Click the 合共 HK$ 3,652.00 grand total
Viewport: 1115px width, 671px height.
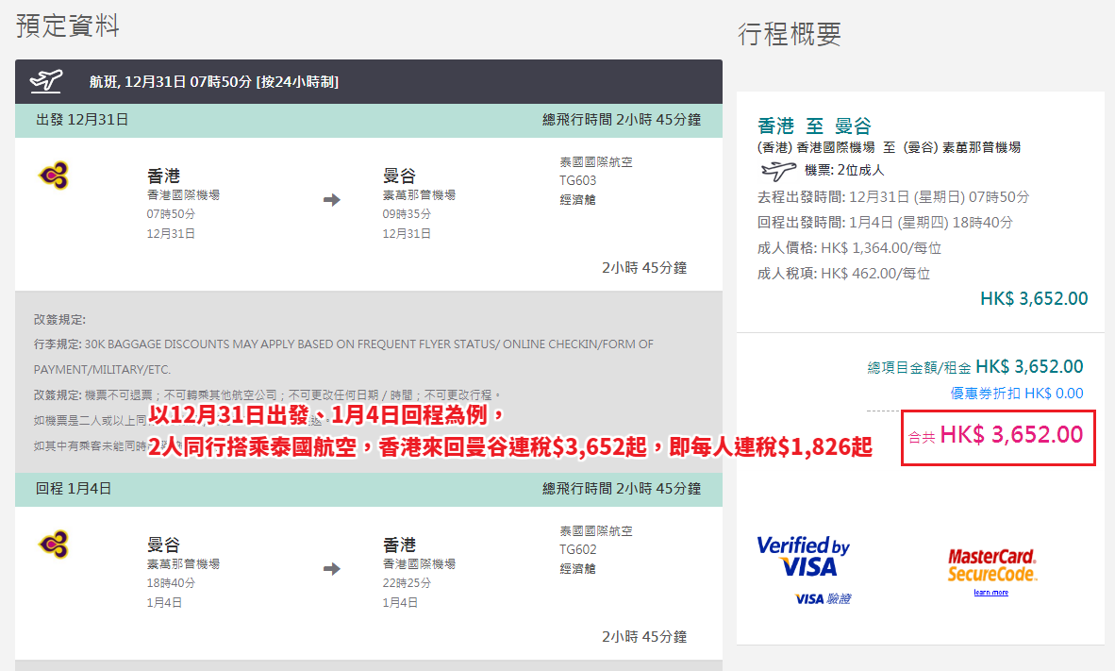pyautogui.click(x=996, y=435)
